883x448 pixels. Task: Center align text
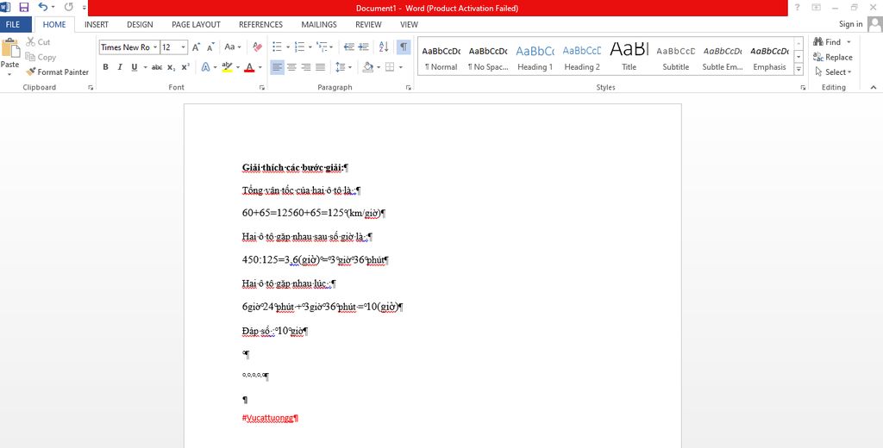coord(291,67)
